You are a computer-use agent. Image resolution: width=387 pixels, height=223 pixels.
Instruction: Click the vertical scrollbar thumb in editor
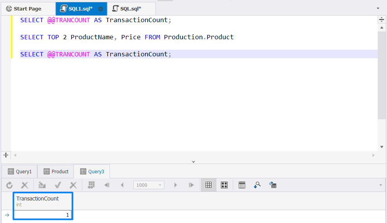[x=382, y=75]
